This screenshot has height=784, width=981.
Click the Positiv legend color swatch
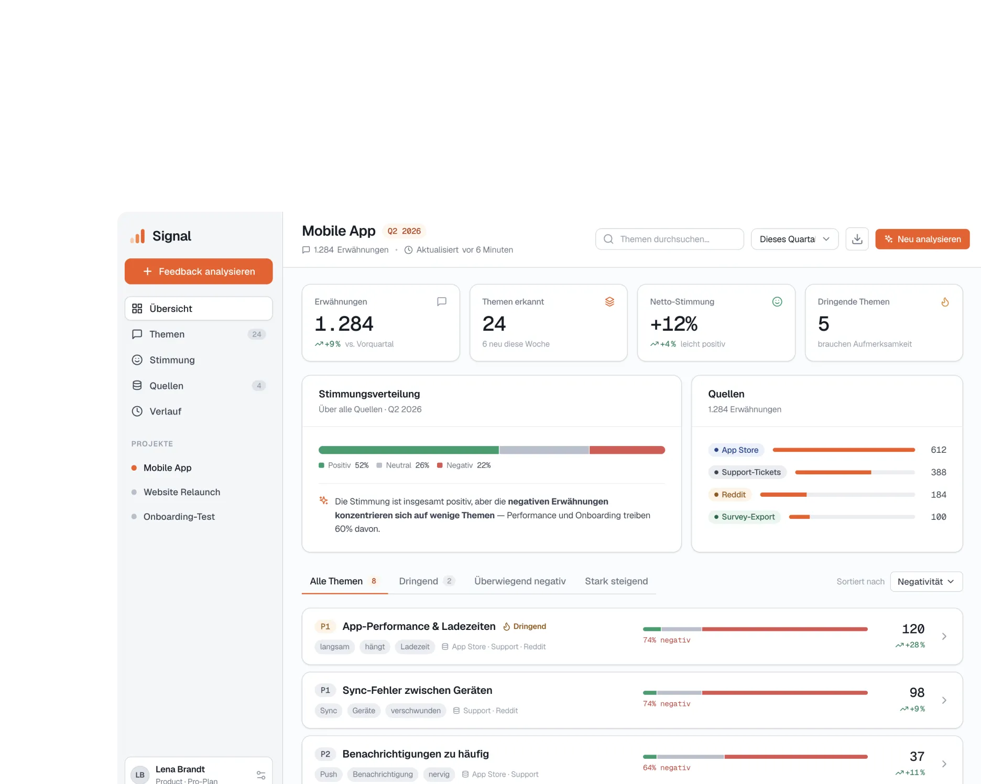[x=321, y=465]
